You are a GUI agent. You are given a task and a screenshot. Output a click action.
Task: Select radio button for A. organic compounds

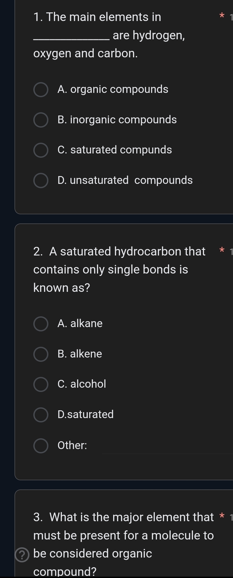click(41, 90)
